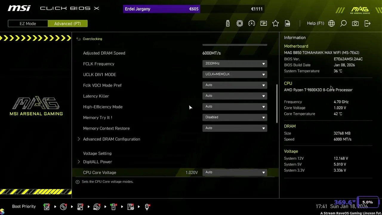Open the hardware monitor gauge icon
The height and width of the screenshot is (215, 382).
(x=252, y=23)
